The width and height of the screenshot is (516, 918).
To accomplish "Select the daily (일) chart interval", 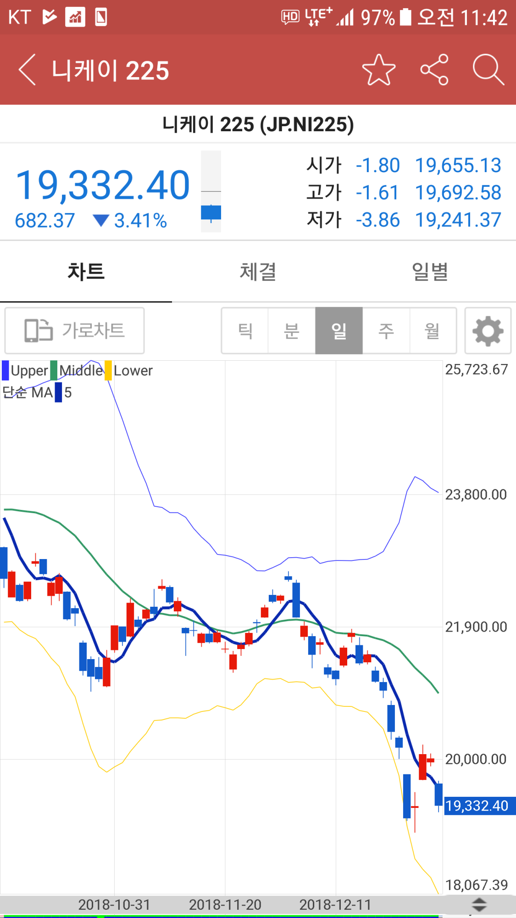I will click(x=339, y=330).
